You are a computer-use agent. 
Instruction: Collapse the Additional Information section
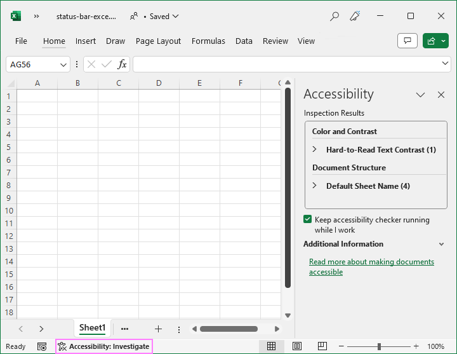(x=441, y=244)
